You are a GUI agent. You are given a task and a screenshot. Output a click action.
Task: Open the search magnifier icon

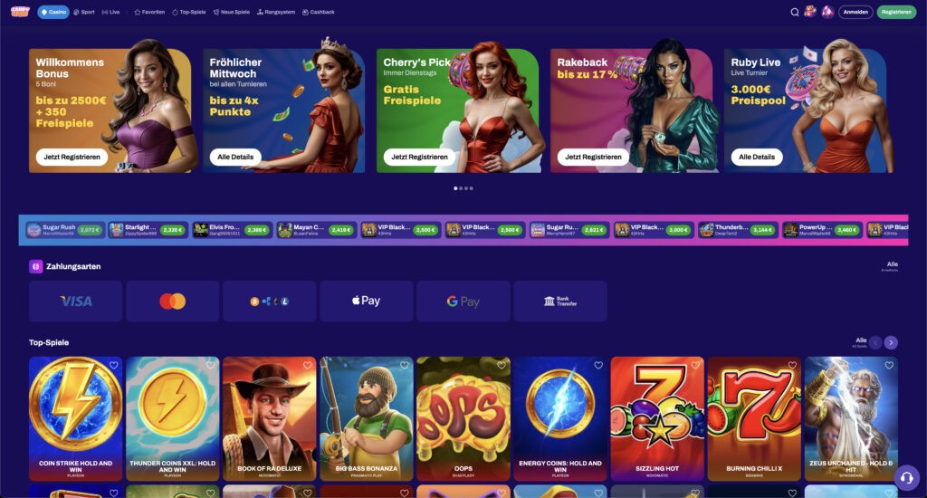[795, 12]
